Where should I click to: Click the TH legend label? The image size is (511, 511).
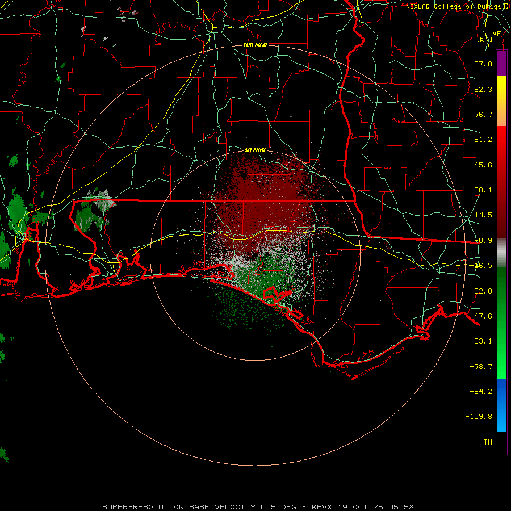(488, 442)
